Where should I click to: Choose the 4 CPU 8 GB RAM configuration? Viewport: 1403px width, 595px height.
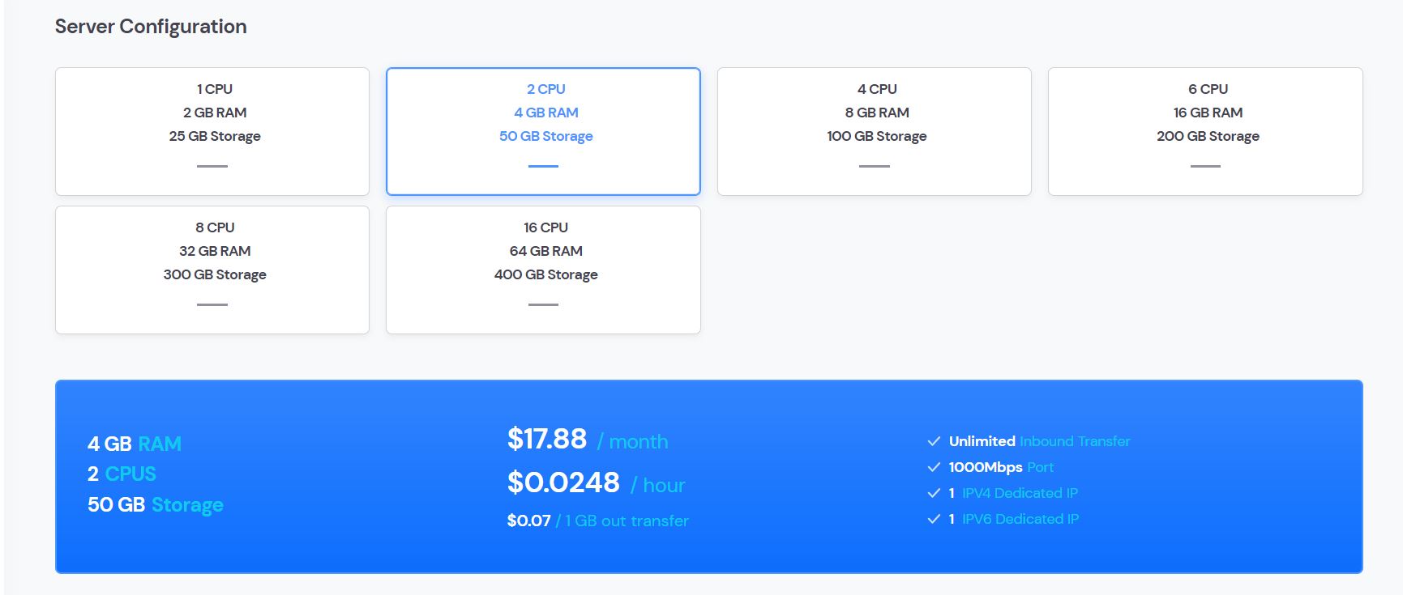874,130
